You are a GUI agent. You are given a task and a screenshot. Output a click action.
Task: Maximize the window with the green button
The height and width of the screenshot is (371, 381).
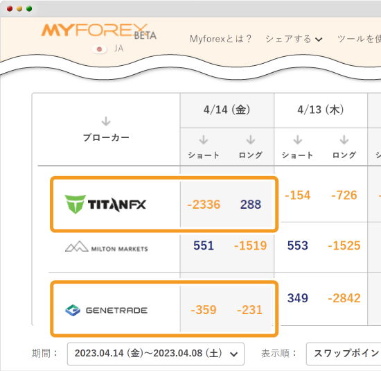29,9
